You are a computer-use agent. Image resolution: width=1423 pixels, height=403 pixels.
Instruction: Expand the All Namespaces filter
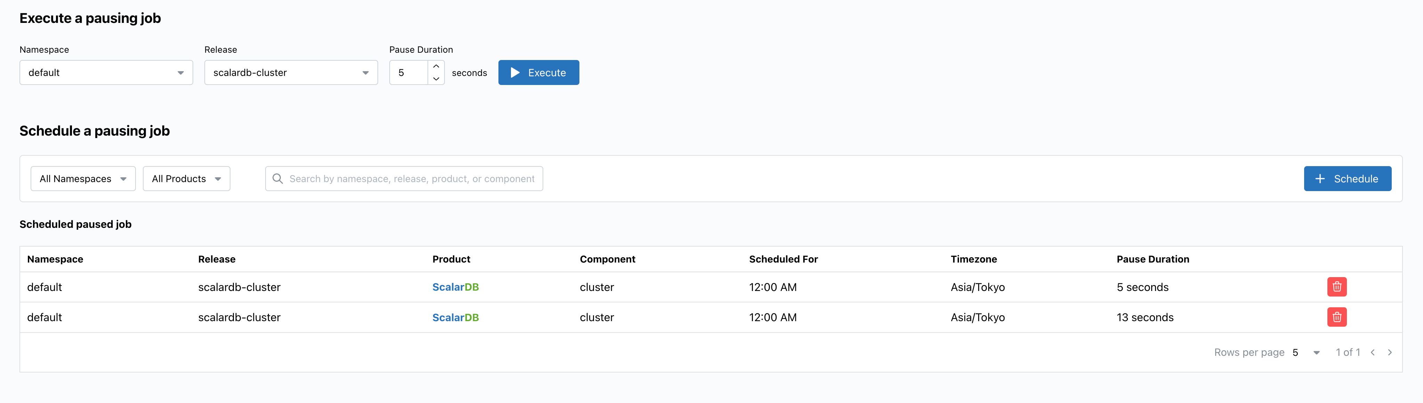point(83,179)
